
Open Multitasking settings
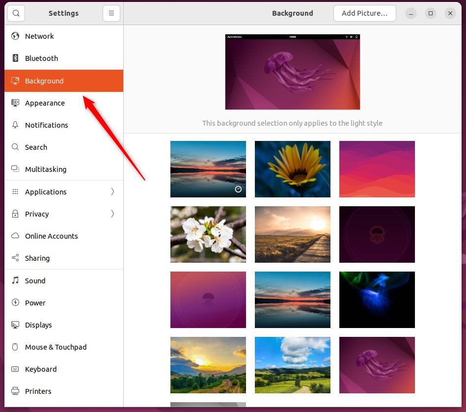pyautogui.click(x=64, y=169)
